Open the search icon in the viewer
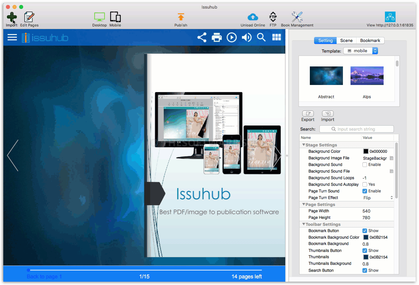Screen dimensions: 419x285 [261, 37]
